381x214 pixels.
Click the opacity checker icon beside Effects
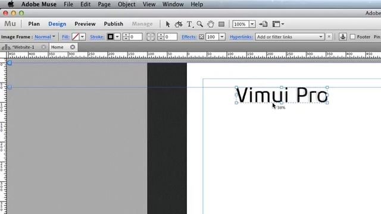point(201,37)
